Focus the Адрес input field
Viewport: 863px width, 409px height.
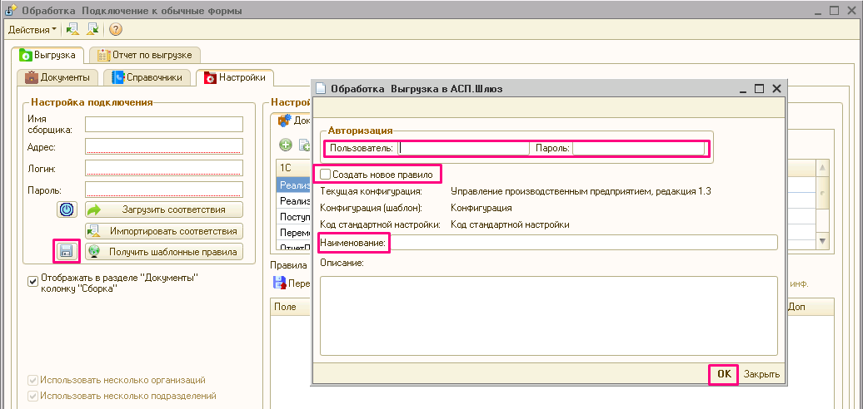[164, 146]
